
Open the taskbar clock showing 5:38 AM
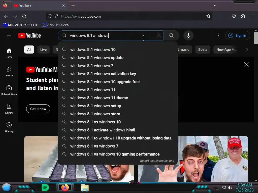[x=244, y=187]
